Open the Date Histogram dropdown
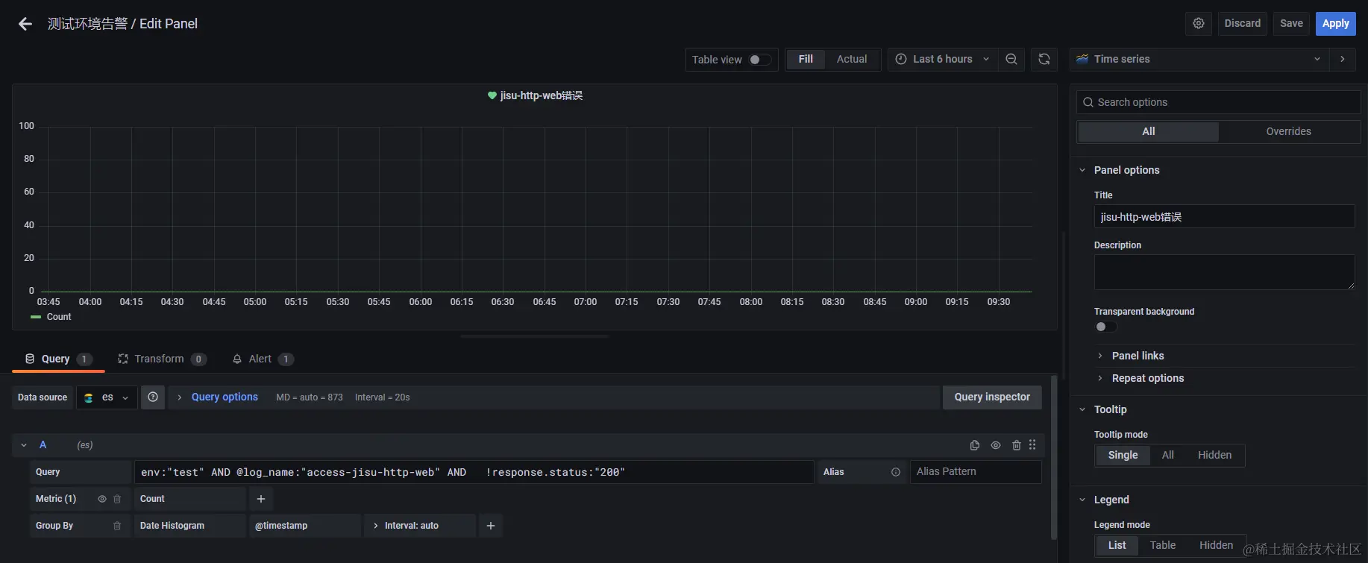This screenshot has height=563, width=1368. pyautogui.click(x=190, y=526)
